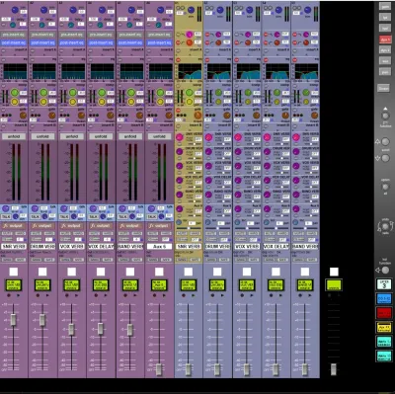Screen dimensions: 395x394
Task: Toggle the white select square on Aux 6 strip
Action: [x=159, y=272]
